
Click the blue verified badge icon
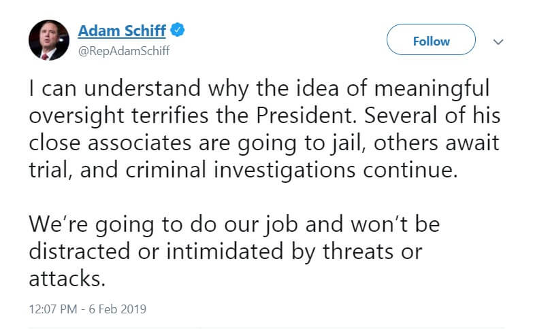coord(179,31)
